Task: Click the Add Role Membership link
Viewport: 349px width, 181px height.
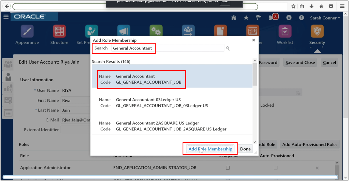Action: tap(210, 149)
